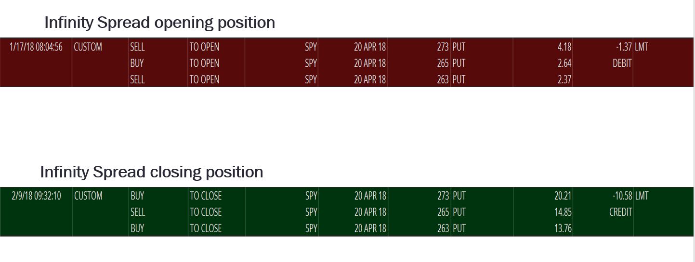The height and width of the screenshot is (262, 695).
Task: Select the 4.18 price cell
Action: pos(564,47)
